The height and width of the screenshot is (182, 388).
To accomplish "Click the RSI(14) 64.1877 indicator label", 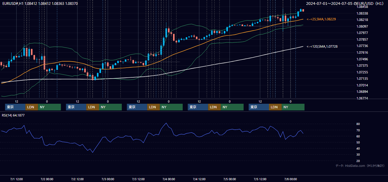I will 13,115.
